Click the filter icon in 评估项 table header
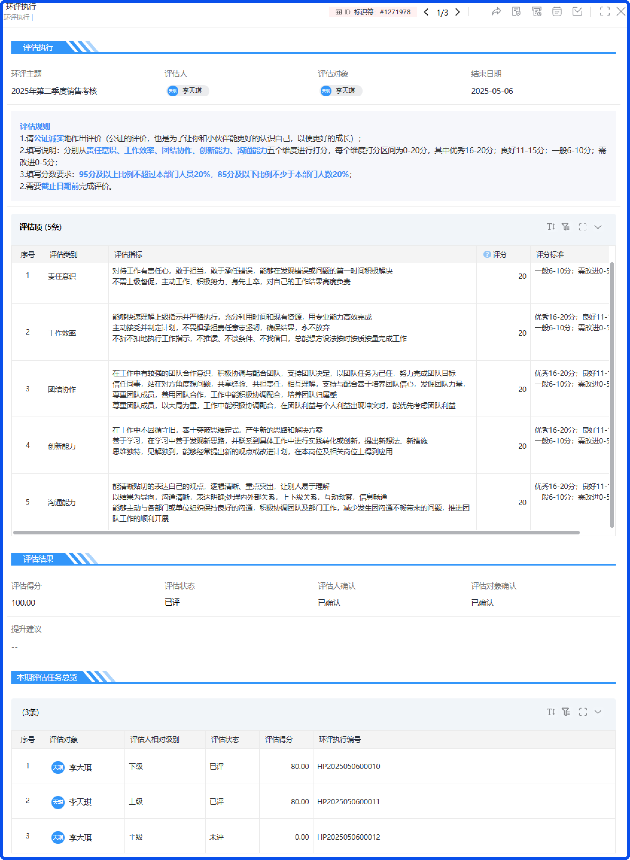 pos(566,227)
